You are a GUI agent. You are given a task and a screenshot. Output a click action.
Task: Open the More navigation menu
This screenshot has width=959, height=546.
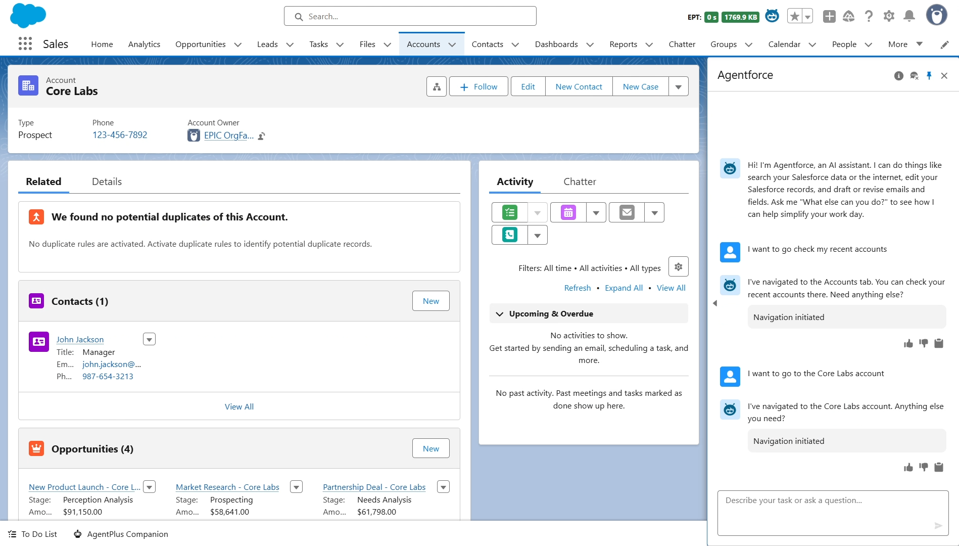click(905, 44)
